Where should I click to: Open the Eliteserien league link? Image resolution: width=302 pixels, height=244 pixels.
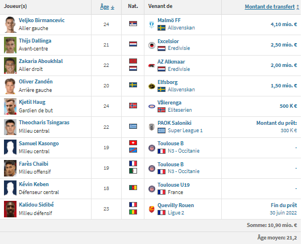180,110
